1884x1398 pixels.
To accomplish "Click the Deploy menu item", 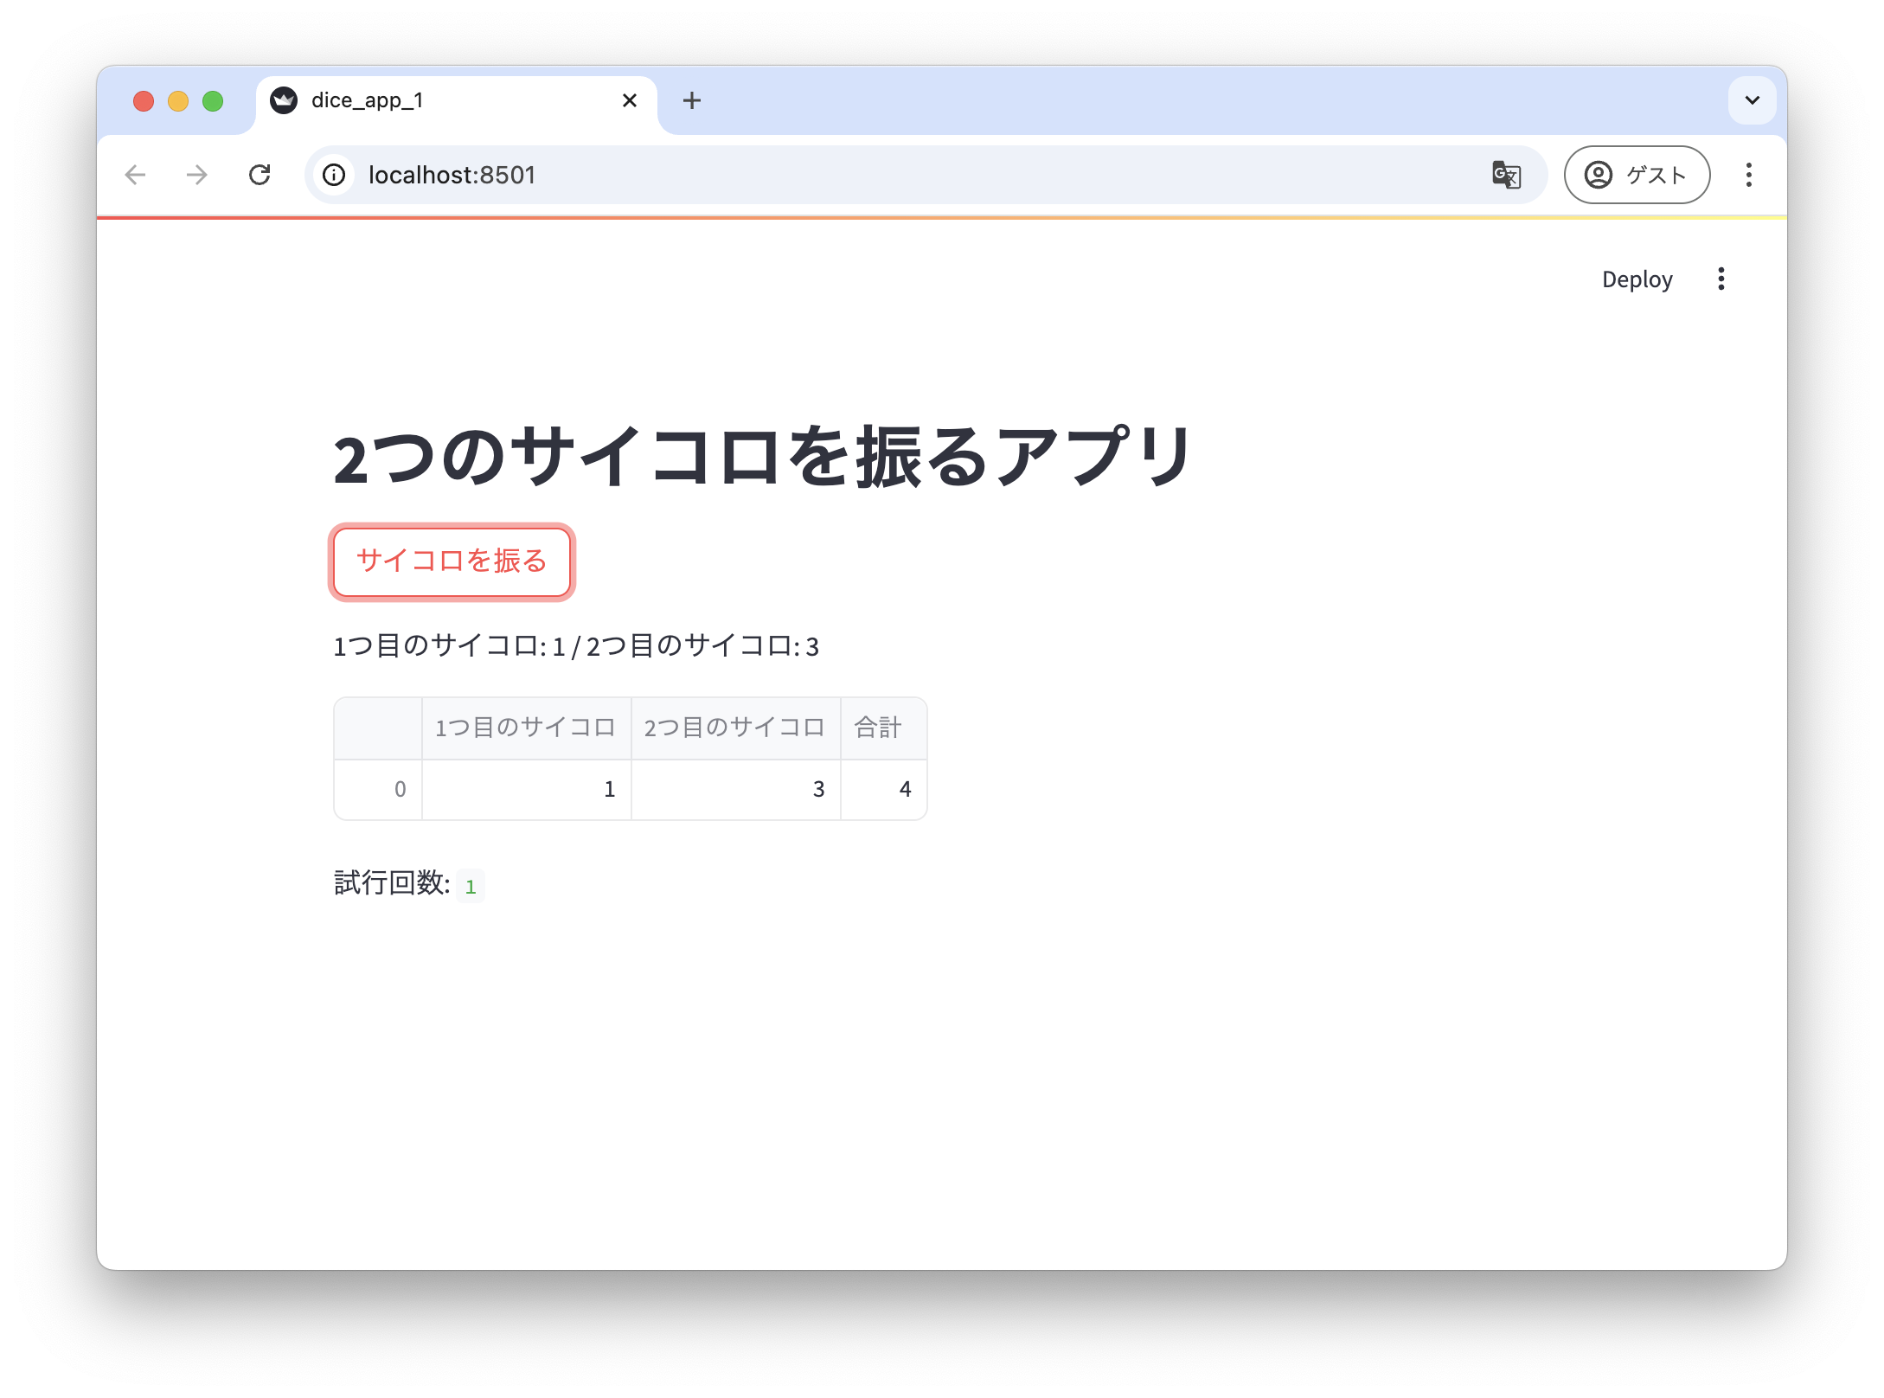I will pos(1637,279).
